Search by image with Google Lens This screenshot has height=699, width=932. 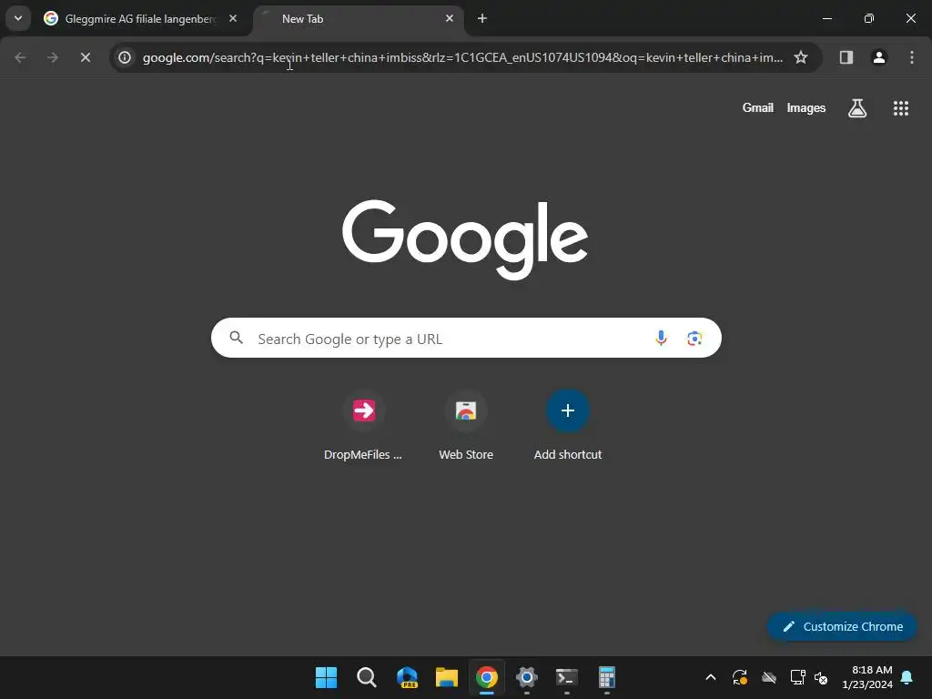[694, 339]
